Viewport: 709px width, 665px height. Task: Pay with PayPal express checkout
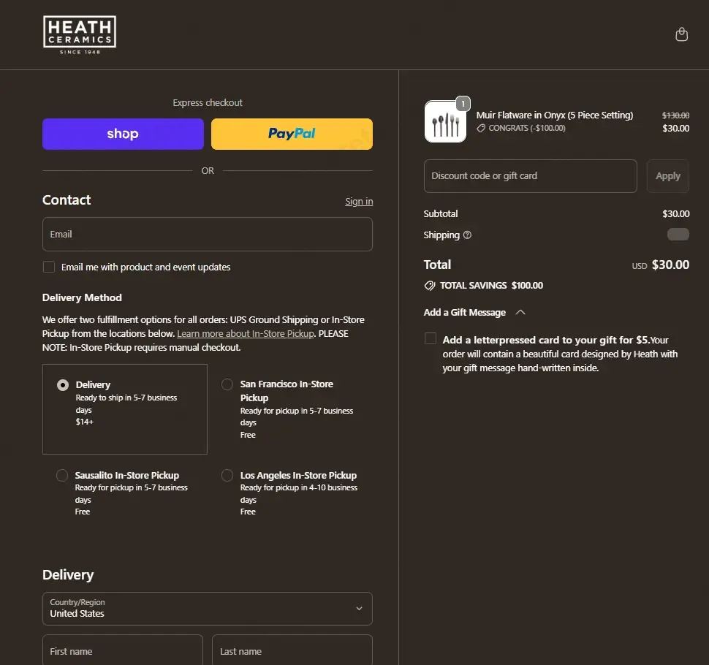(x=292, y=134)
